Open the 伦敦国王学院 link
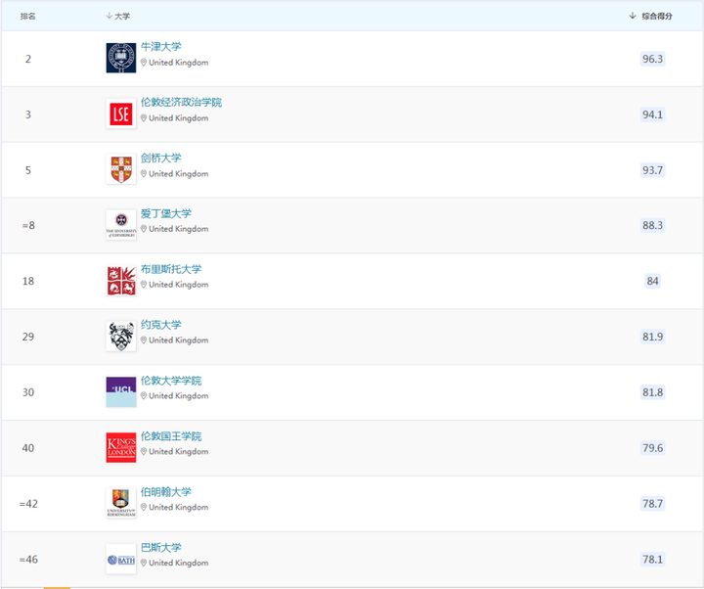Viewport: 704px width, 589px height. 171,436
